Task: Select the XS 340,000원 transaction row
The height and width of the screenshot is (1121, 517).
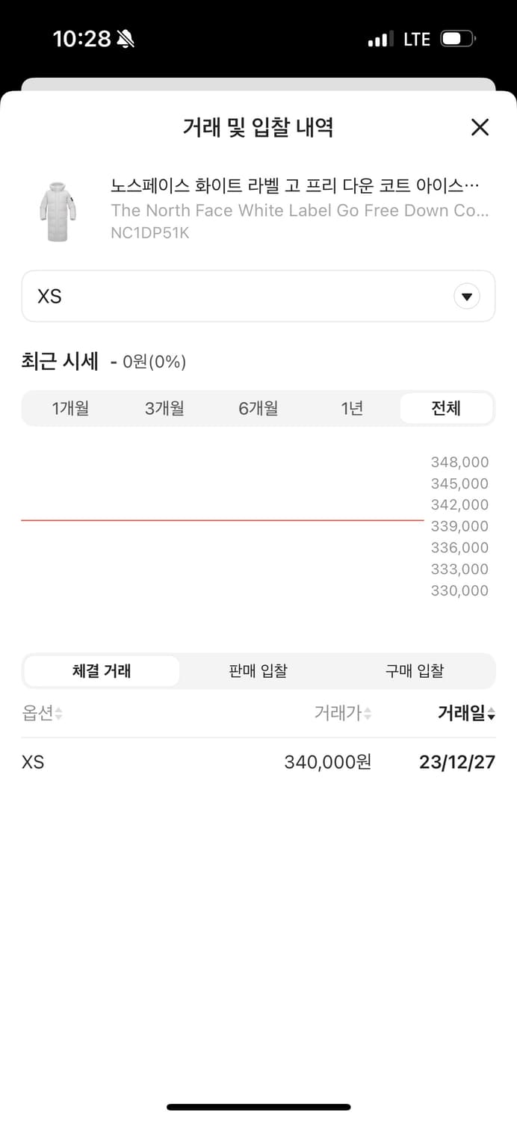Action: [x=258, y=762]
